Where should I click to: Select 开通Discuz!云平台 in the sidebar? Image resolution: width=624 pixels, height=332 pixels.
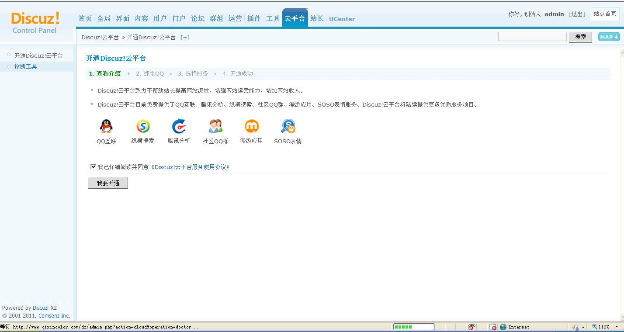pos(38,55)
